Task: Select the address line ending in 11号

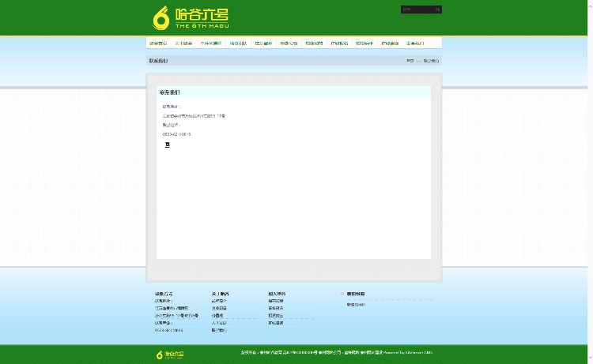Action: pos(194,116)
